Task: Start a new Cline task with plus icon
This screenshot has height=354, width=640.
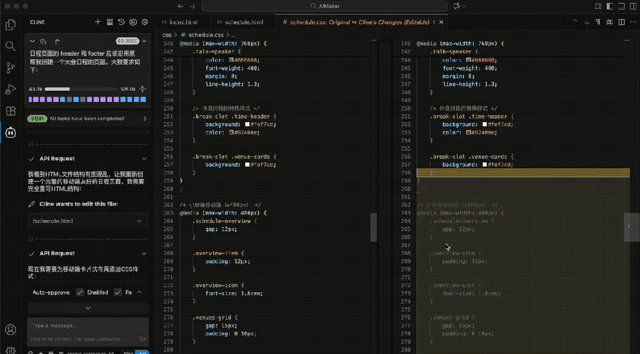Action: (98, 22)
